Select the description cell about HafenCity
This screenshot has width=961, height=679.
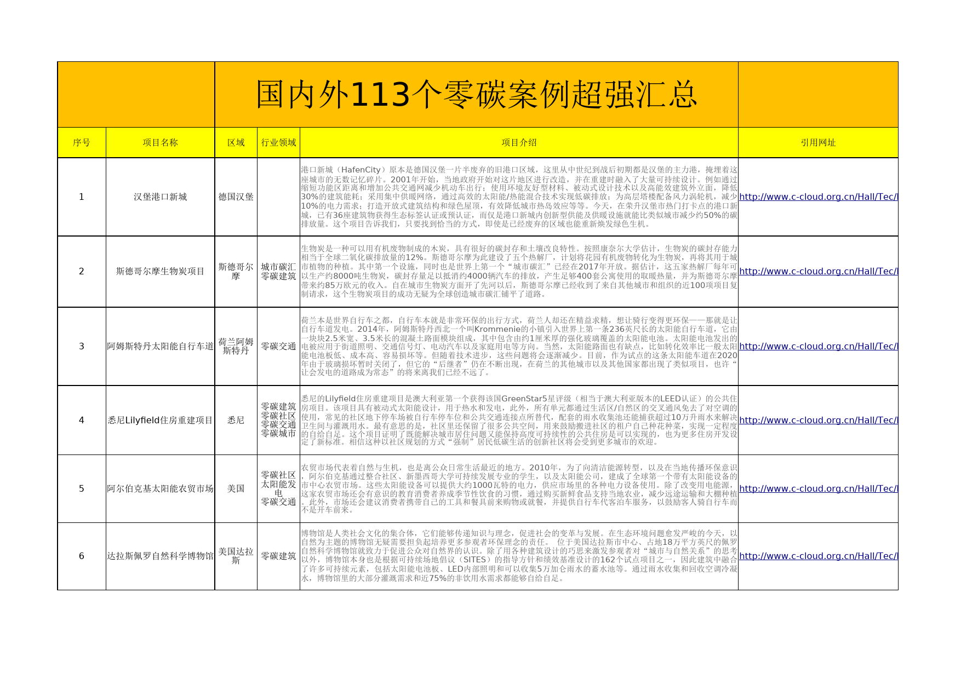(x=519, y=197)
